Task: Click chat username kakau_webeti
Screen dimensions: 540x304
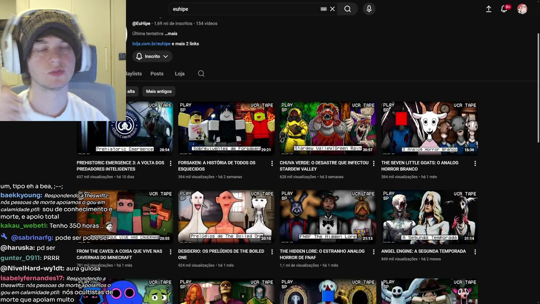Action: point(24,226)
